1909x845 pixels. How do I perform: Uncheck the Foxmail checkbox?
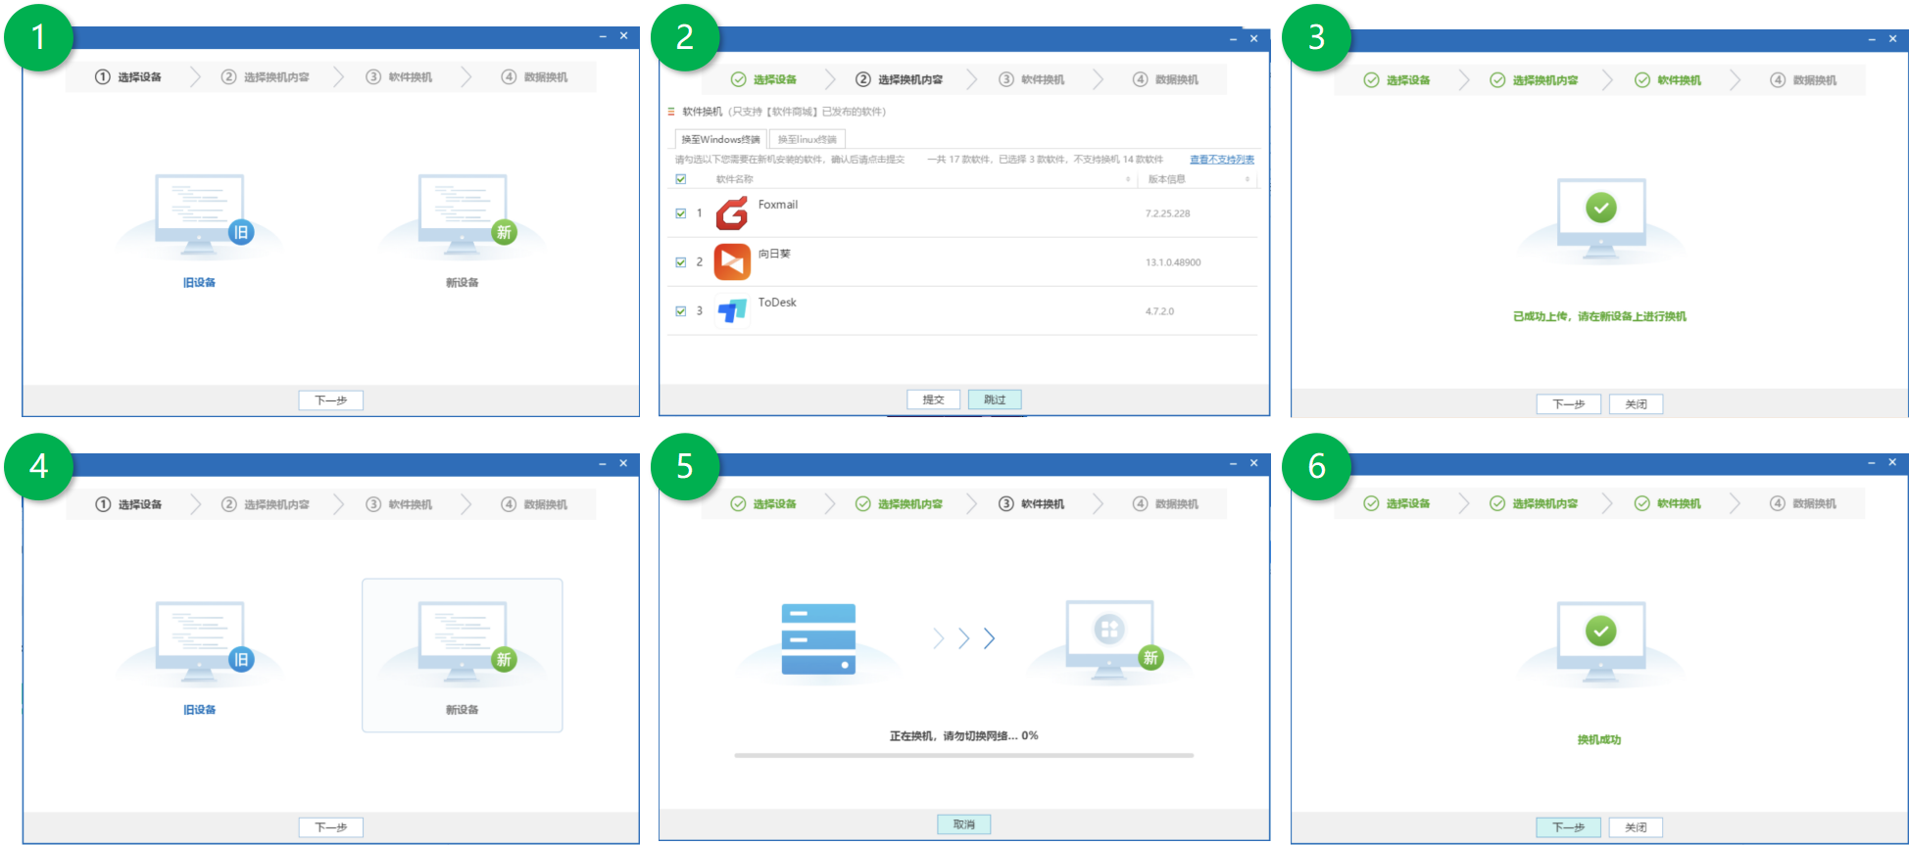(681, 212)
